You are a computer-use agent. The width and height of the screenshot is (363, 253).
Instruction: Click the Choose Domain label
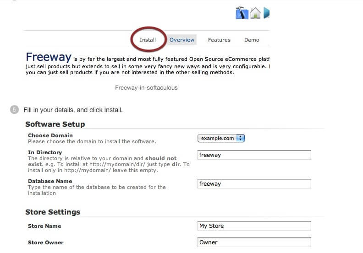pos(50,135)
